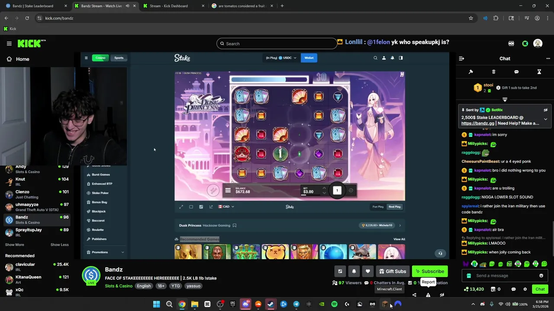Viewport: 554px width, 311px height.
Task: Open chat more options (three dots)
Action: [548, 58]
